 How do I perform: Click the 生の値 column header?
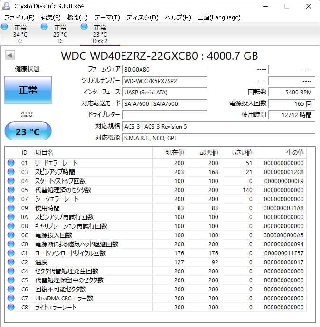[281, 153]
